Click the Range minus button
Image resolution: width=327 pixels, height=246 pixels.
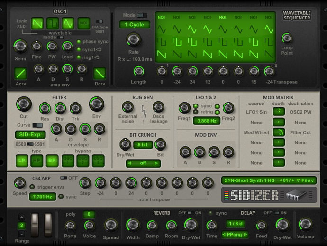[x=21, y=234]
